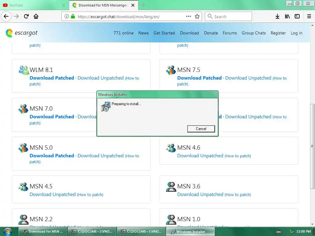Download Patched MSN 7.5

click(x=199, y=78)
